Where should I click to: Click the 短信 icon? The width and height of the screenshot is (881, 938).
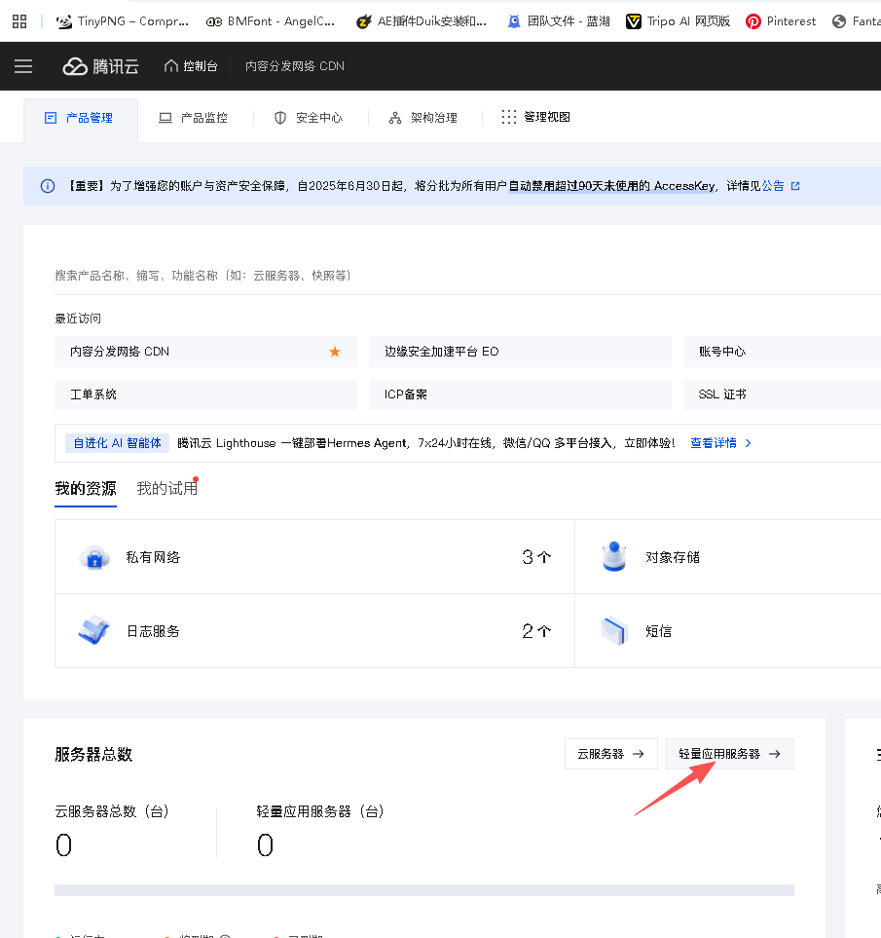[x=614, y=631]
